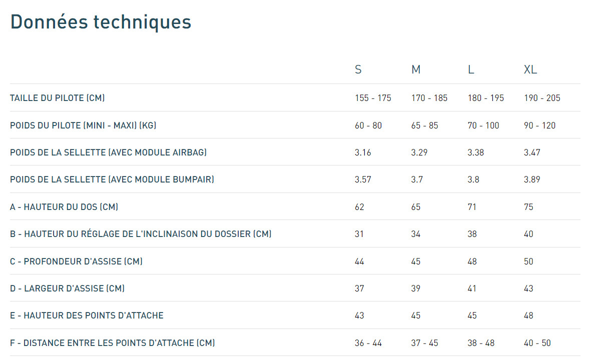Click recline adjustment value 34 for M

pos(416,233)
